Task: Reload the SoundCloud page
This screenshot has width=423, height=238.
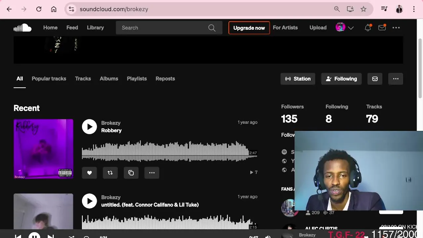Action: click(39, 9)
